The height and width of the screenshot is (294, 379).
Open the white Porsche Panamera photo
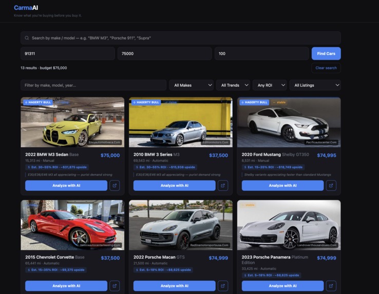pyautogui.click(x=289, y=225)
